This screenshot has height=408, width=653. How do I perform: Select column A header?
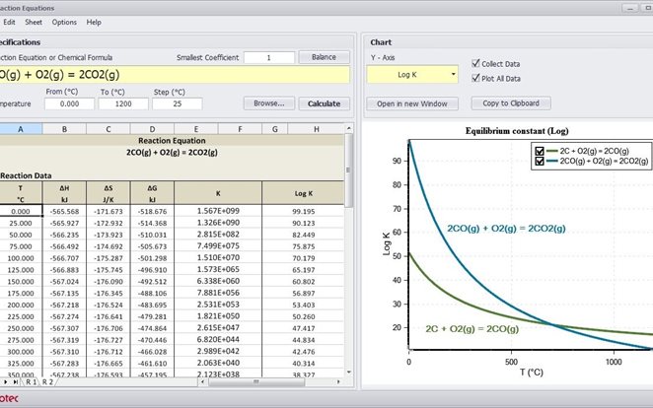[x=21, y=129]
